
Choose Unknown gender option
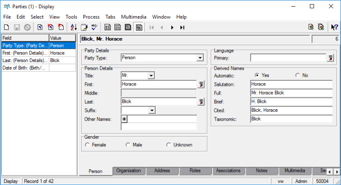pos(169,145)
